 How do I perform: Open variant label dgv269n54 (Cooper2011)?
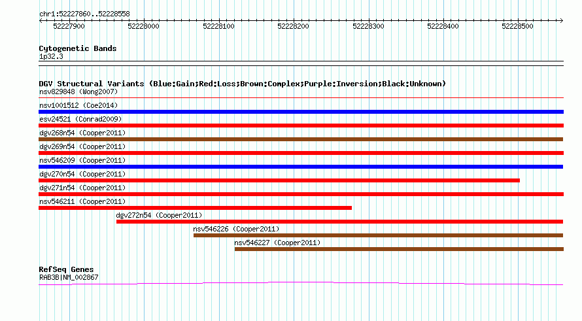82,146
